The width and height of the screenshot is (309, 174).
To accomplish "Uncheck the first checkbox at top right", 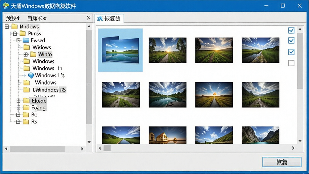I will [x=291, y=31].
